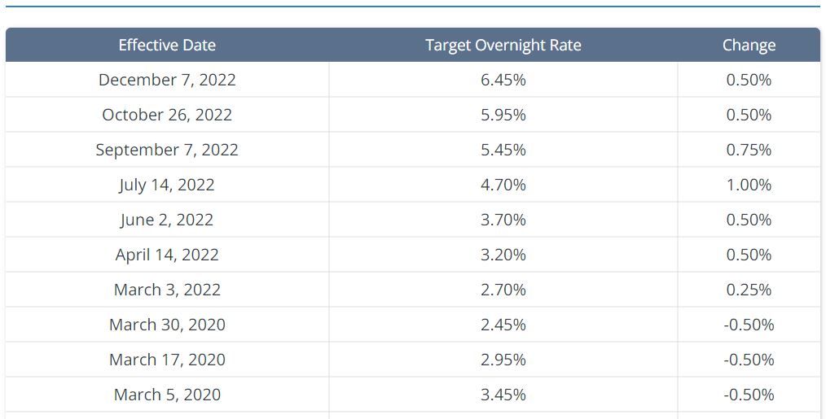This screenshot has height=419, width=826.
Task: Click the 5.95% target rate value
Action: (x=503, y=115)
